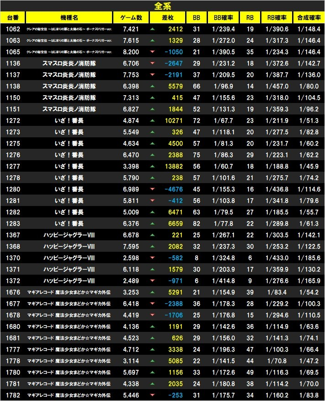Click the green up arrow in row 1150
The image size is (325, 401).
pyautogui.click(x=152, y=98)
